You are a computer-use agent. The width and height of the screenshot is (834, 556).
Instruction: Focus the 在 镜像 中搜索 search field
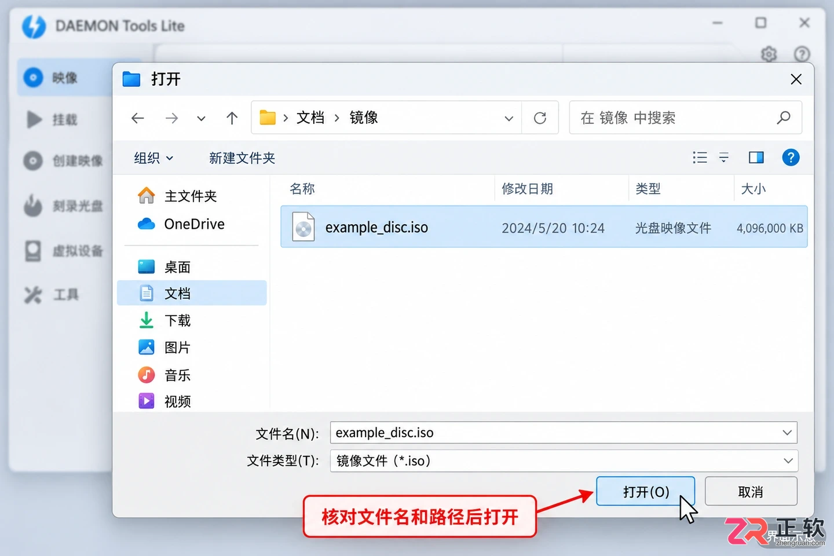click(686, 118)
